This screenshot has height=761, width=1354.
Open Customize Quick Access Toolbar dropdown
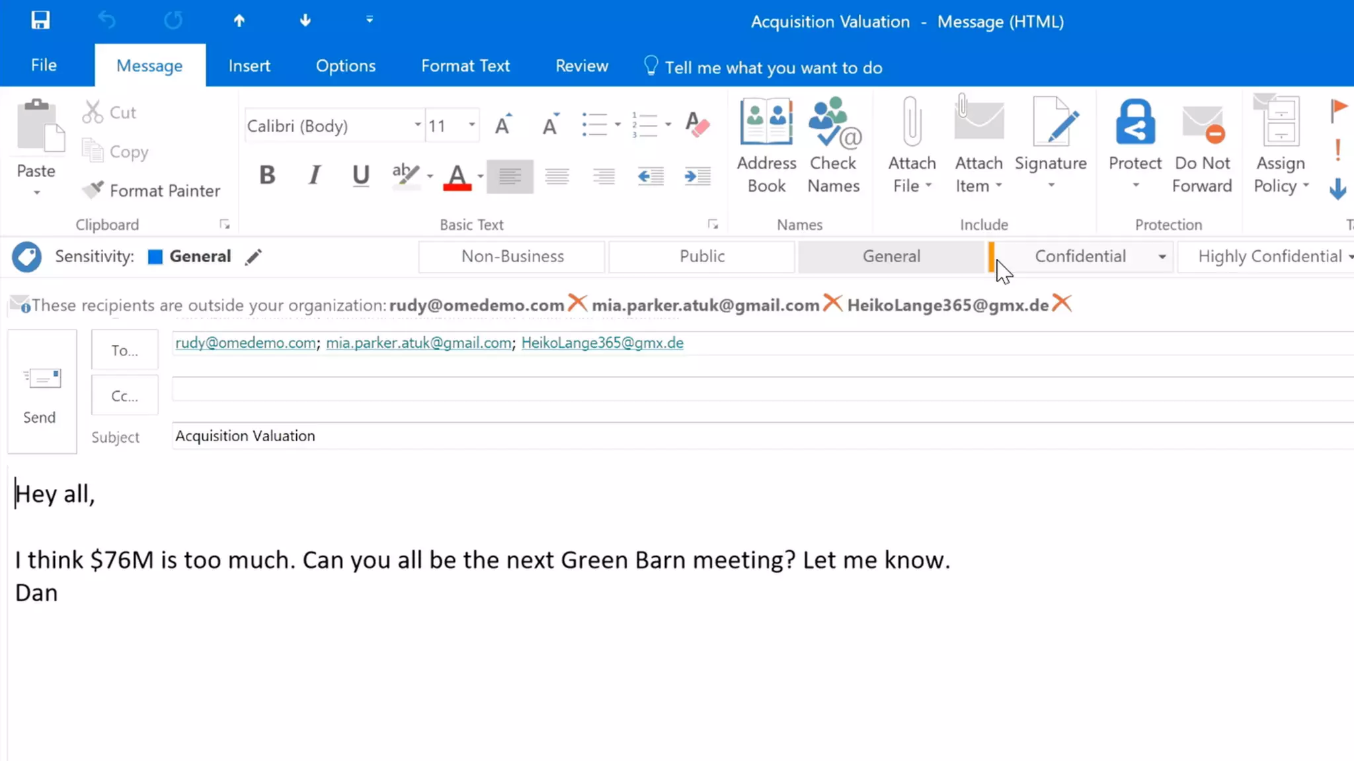pyautogui.click(x=370, y=20)
